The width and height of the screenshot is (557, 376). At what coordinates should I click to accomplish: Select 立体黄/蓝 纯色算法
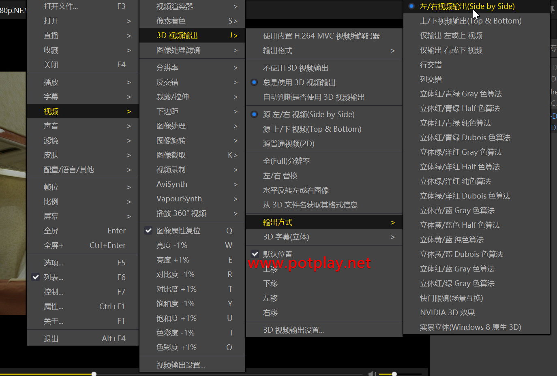(477, 240)
